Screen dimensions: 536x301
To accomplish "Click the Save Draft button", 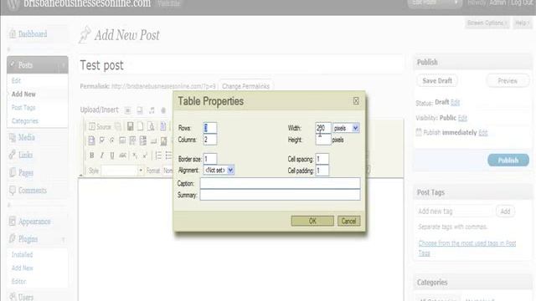I will click(437, 81).
